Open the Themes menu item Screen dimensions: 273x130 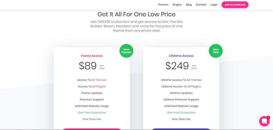[x=163, y=5]
